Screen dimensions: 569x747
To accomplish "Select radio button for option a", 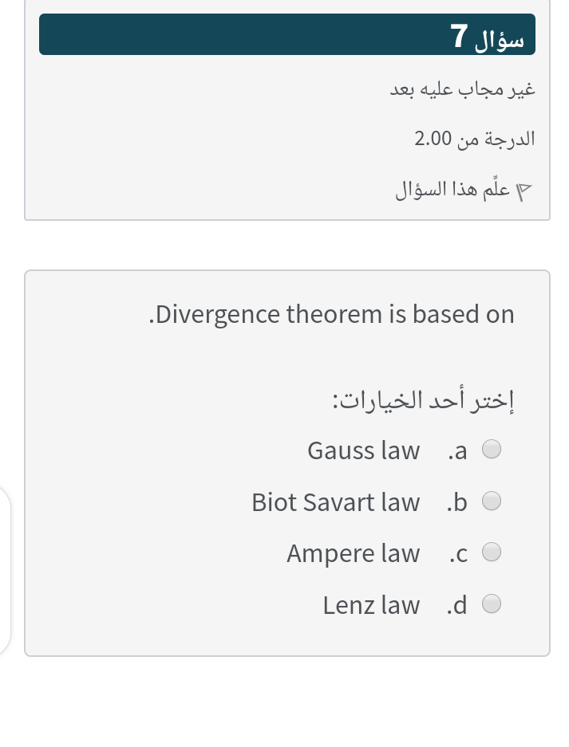I will pyautogui.click(x=492, y=450).
